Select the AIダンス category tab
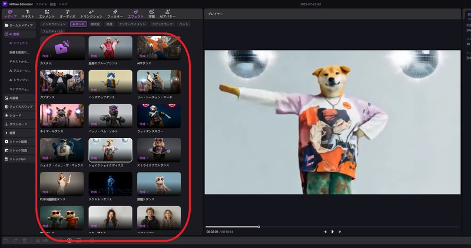This screenshot has height=248, width=471. (78, 24)
